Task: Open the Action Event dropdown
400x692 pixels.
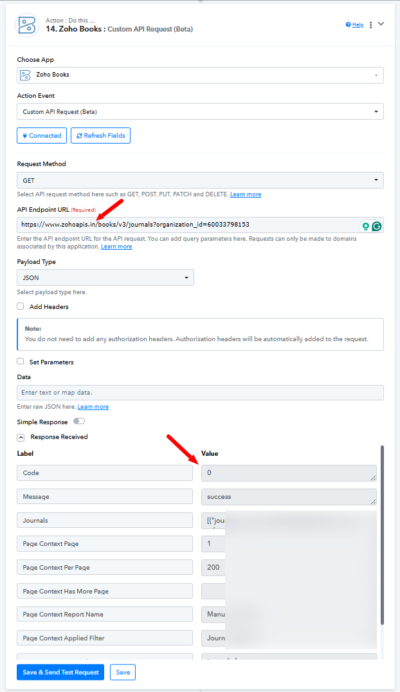Action: [x=200, y=111]
